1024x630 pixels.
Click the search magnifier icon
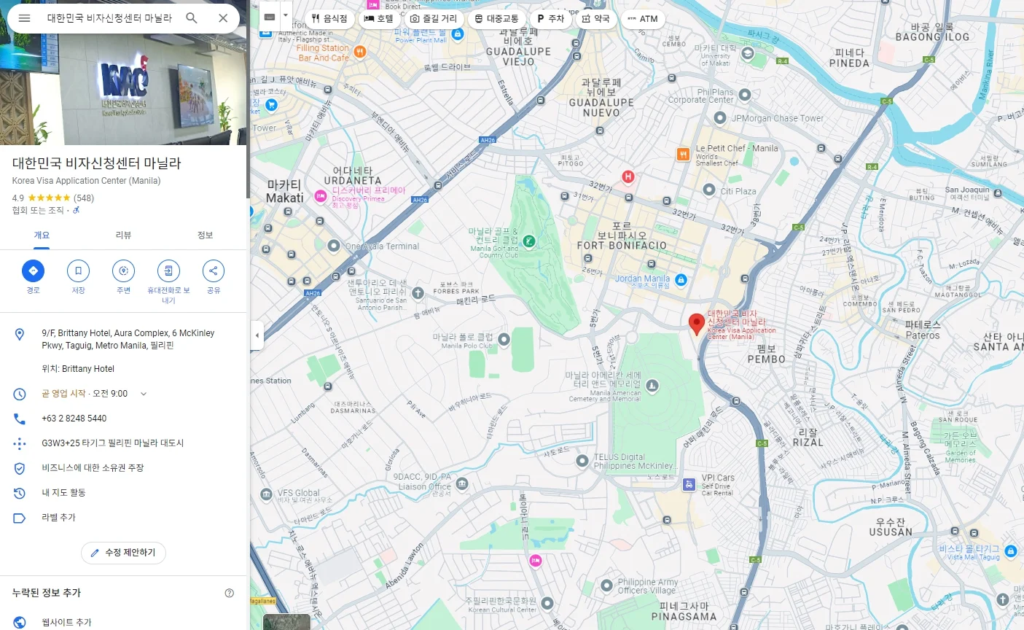click(x=192, y=18)
